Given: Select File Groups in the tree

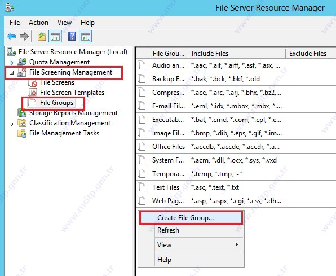Looking at the screenshot, I should point(56,103).
